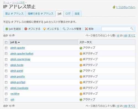Click the inactive warning icon for recidive
The width and height of the screenshot is (138, 109).
81,94
